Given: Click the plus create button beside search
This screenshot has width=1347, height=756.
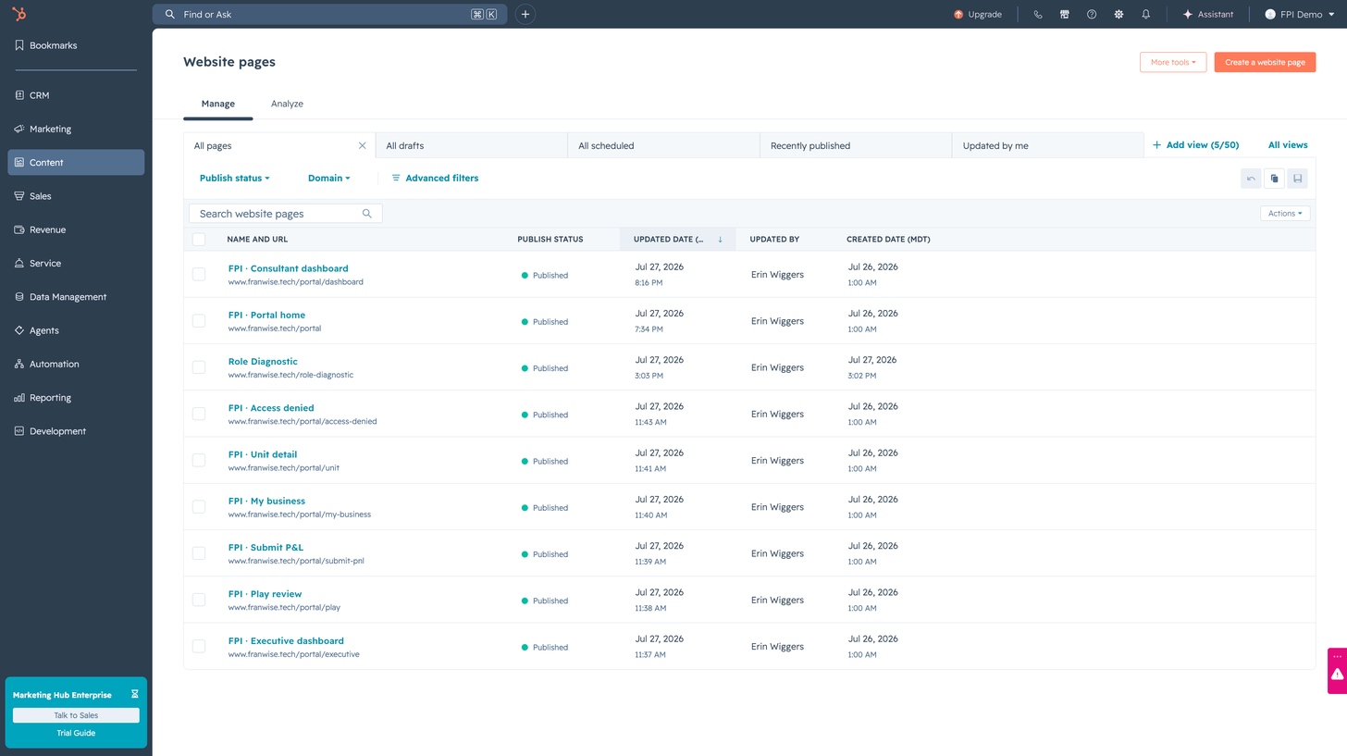Looking at the screenshot, I should [525, 14].
